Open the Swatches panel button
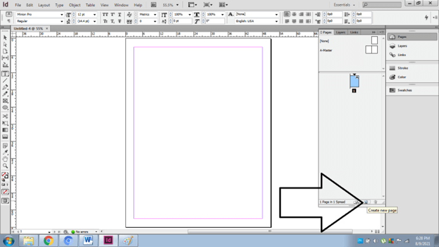 click(412, 90)
